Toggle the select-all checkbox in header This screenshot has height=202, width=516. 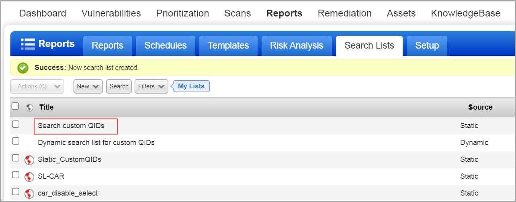(x=15, y=106)
